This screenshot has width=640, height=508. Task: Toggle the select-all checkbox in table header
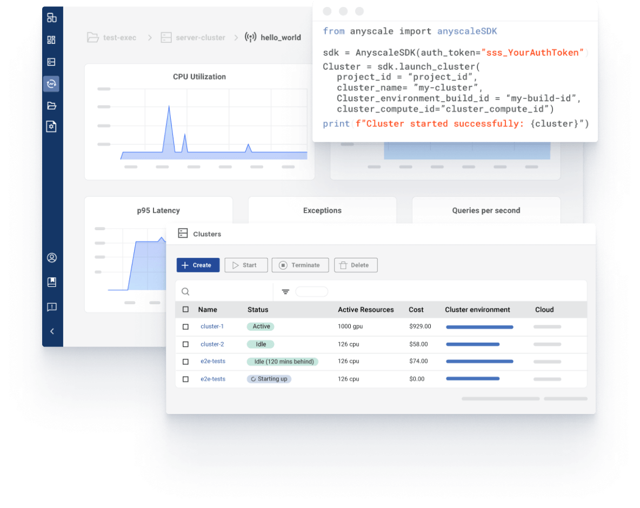pyautogui.click(x=186, y=309)
